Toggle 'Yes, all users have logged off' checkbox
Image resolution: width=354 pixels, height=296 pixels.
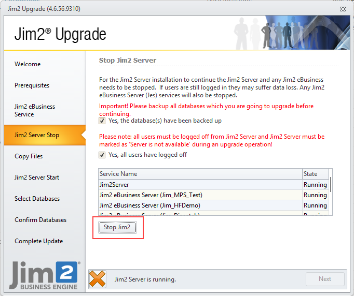pos(102,155)
